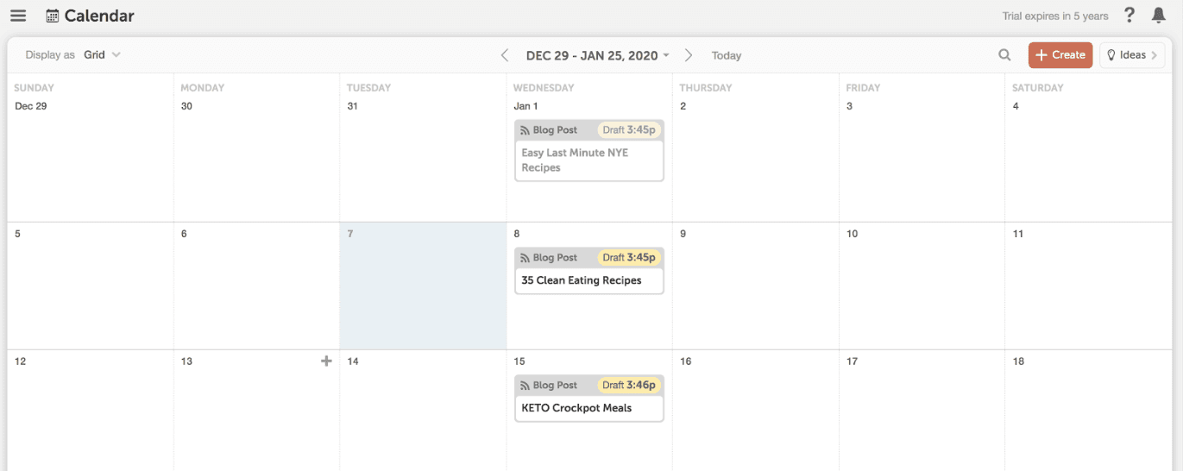Image resolution: width=1183 pixels, height=471 pixels.
Task: Click Draft status on Jan 8 post
Action: pyautogui.click(x=614, y=258)
